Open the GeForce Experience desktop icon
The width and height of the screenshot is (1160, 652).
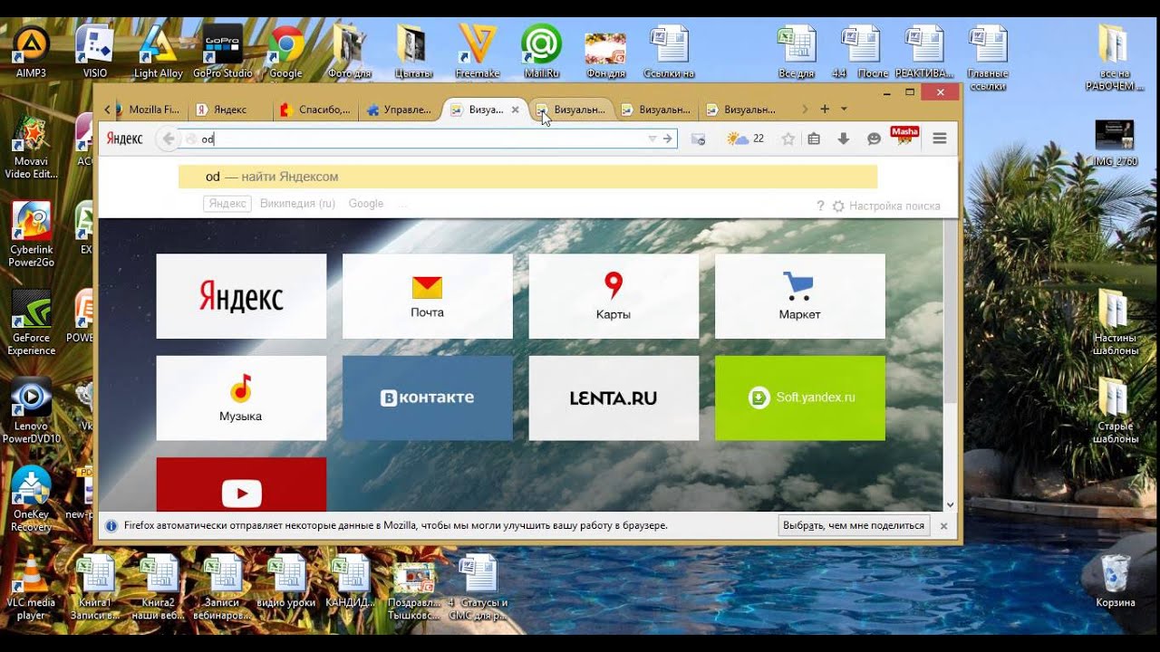[x=32, y=323]
